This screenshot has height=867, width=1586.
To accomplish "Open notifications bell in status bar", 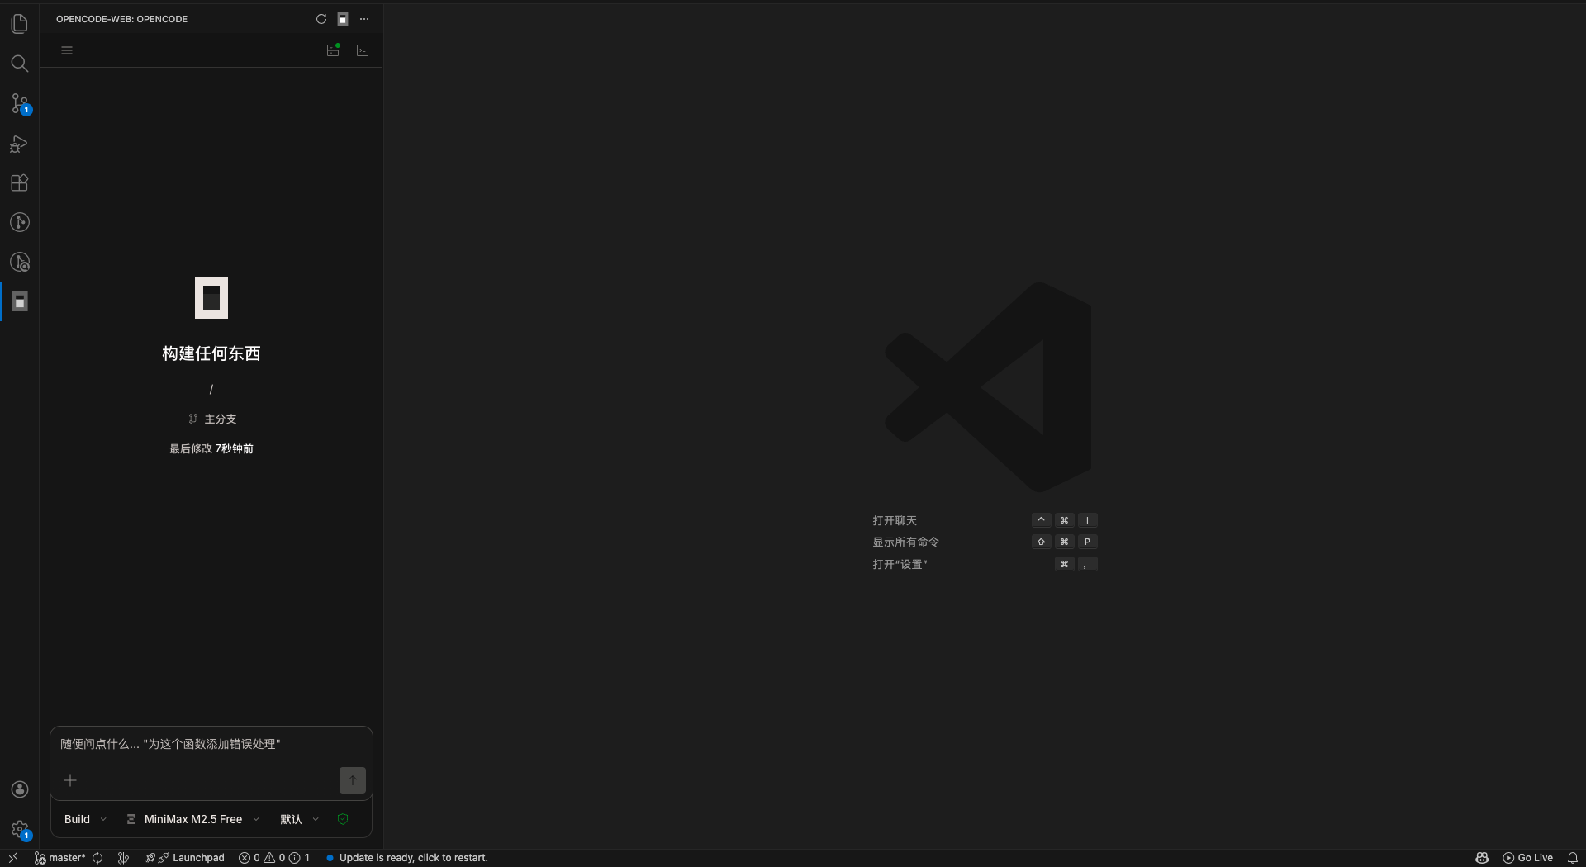I will [x=1573, y=858].
